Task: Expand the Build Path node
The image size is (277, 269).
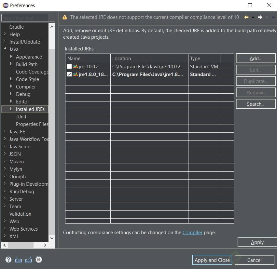Action: 11,64
